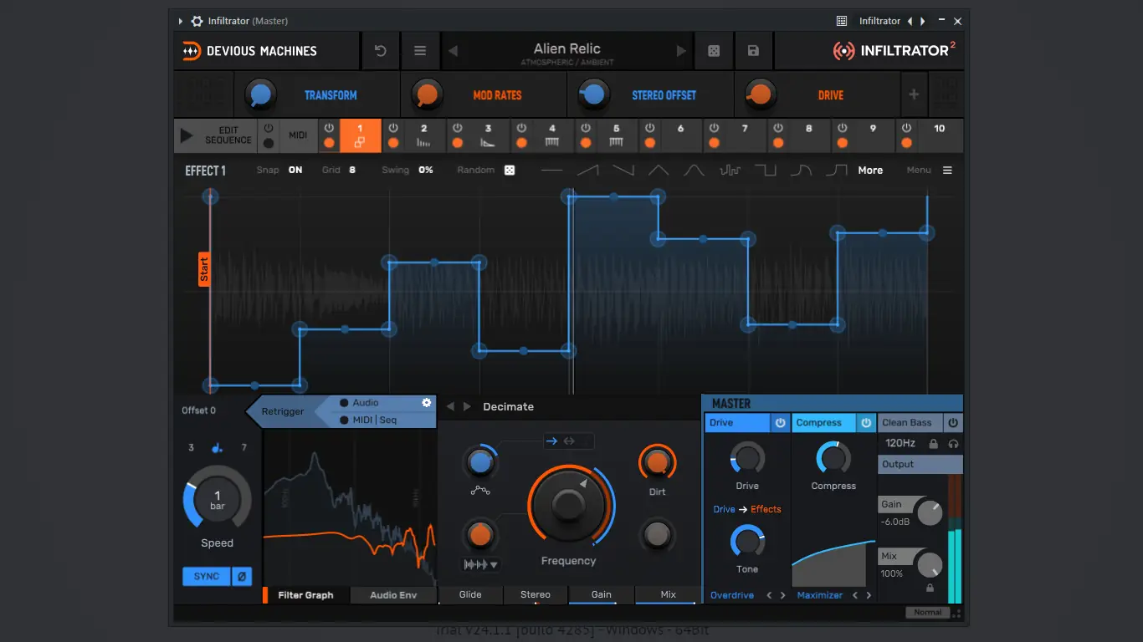Open the hamburger menu beside the undo button
The image size is (1143, 642).
[420, 51]
